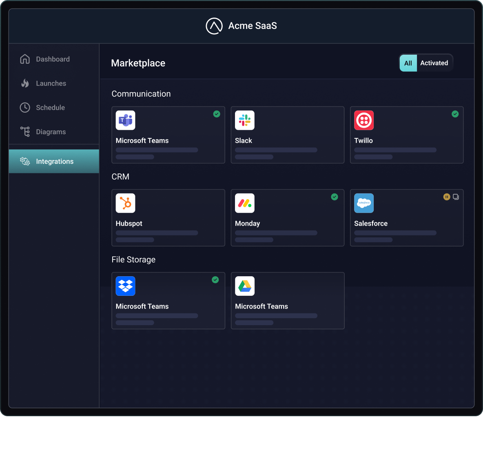The height and width of the screenshot is (457, 483).
Task: Open the Hubspot logo icon
Action: tap(125, 203)
